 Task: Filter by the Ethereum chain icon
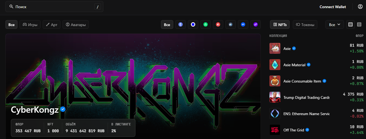(x=181, y=24)
